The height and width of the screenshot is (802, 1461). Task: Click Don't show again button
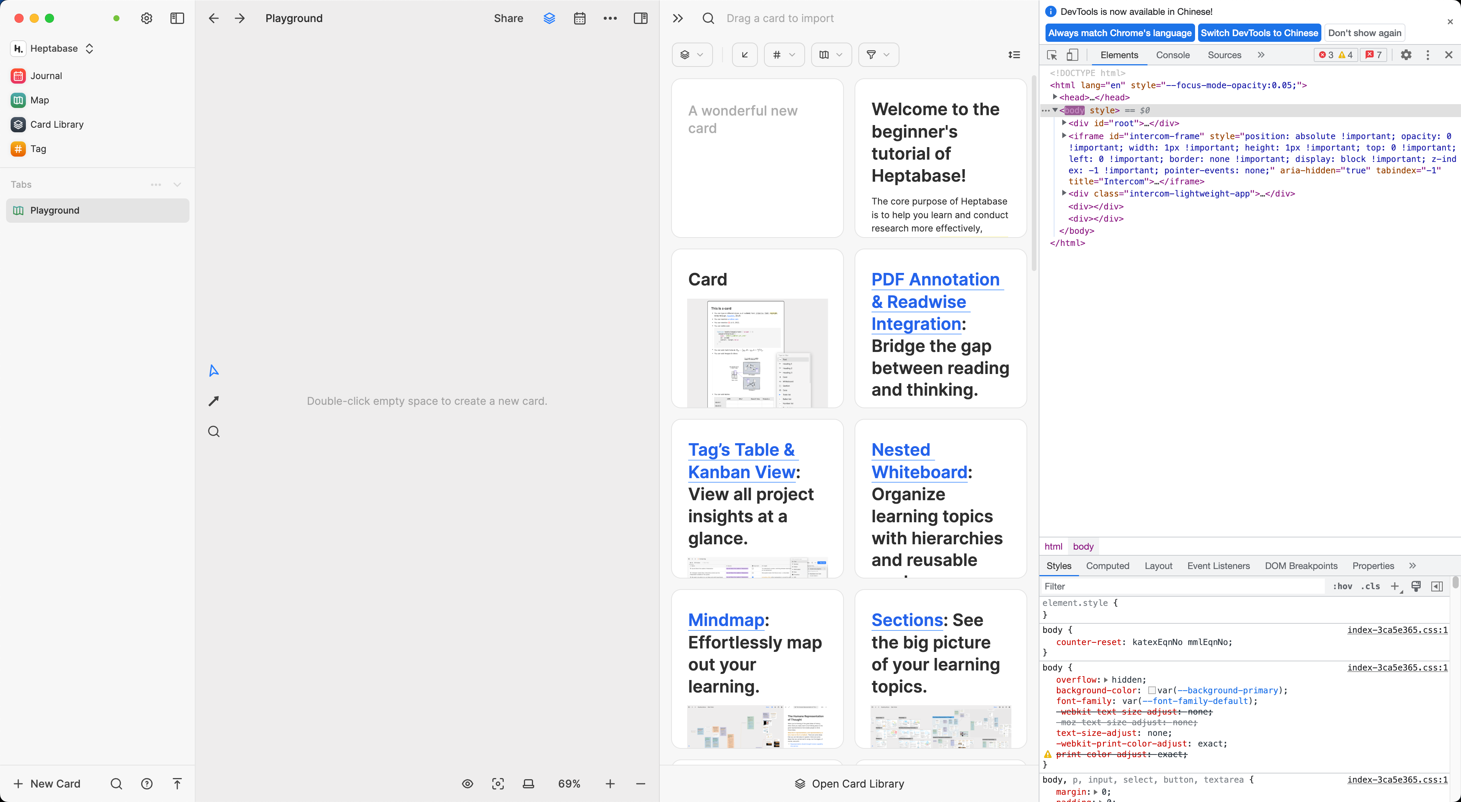point(1365,33)
